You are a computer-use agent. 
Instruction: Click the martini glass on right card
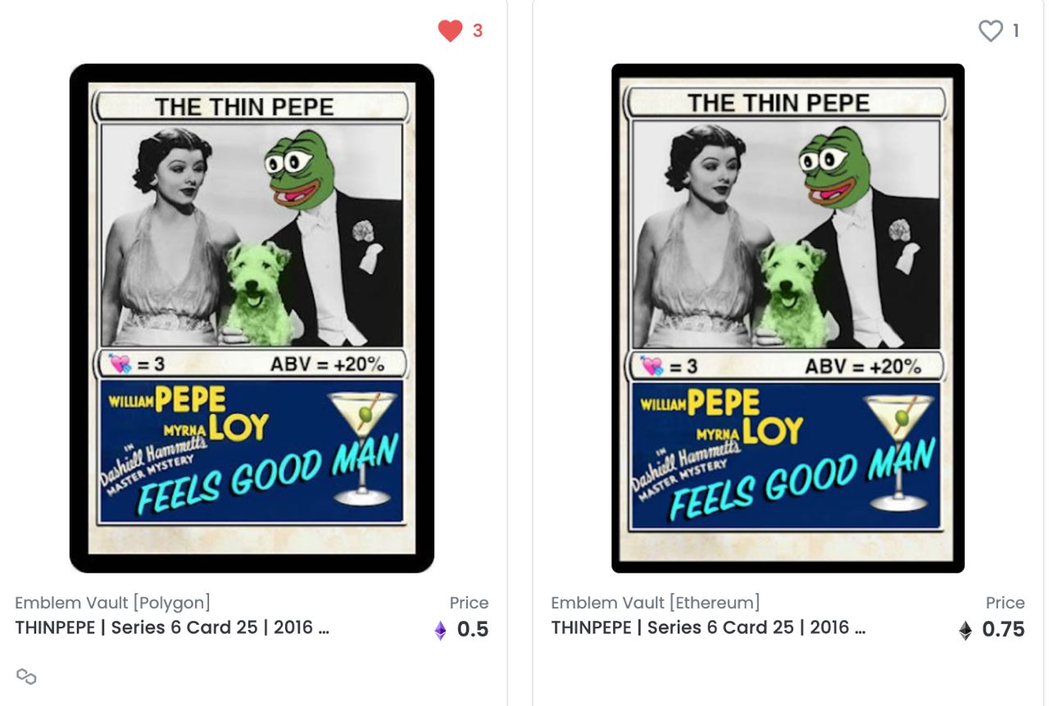(903, 446)
